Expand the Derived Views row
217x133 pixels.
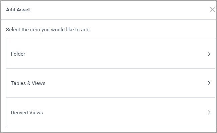point(111,112)
